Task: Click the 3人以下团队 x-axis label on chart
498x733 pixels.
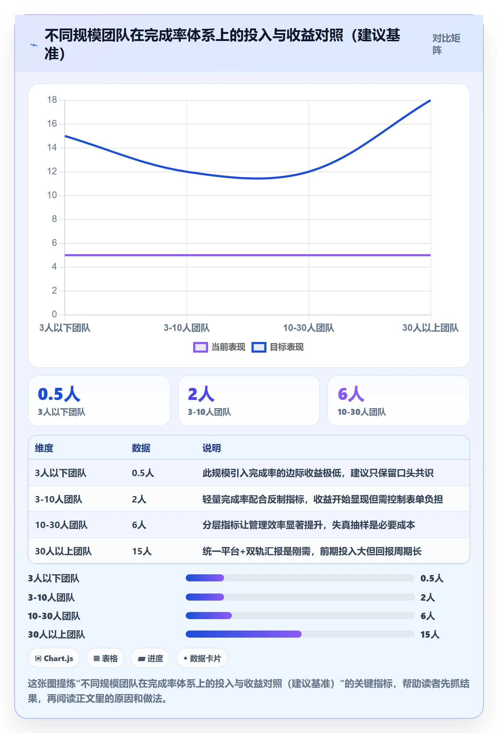Action: (65, 328)
